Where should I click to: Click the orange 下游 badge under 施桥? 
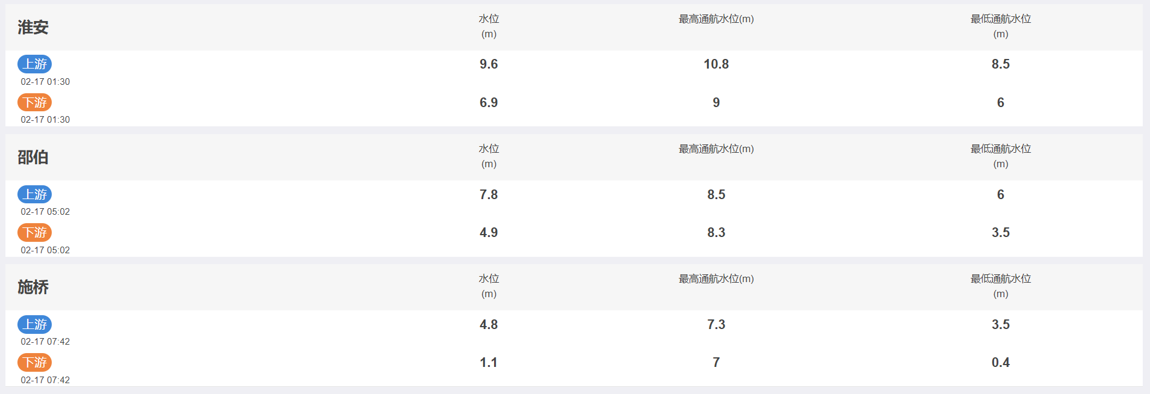pos(34,362)
